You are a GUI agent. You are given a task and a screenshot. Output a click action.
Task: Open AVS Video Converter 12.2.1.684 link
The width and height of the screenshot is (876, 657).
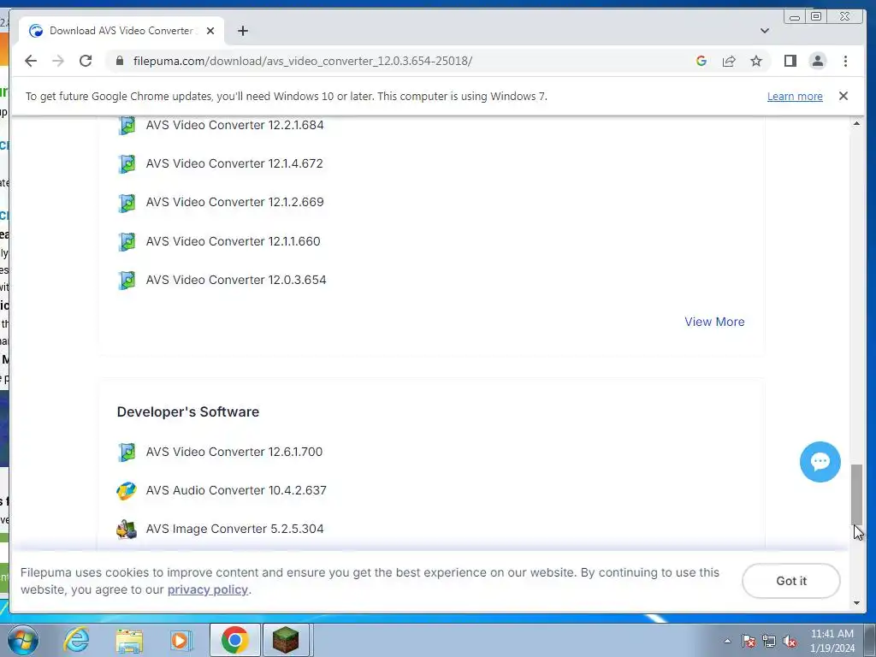coord(234,125)
